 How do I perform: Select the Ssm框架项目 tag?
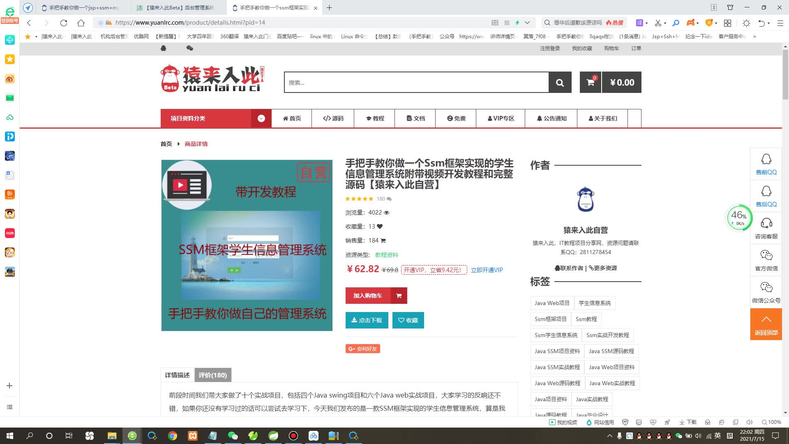550,319
